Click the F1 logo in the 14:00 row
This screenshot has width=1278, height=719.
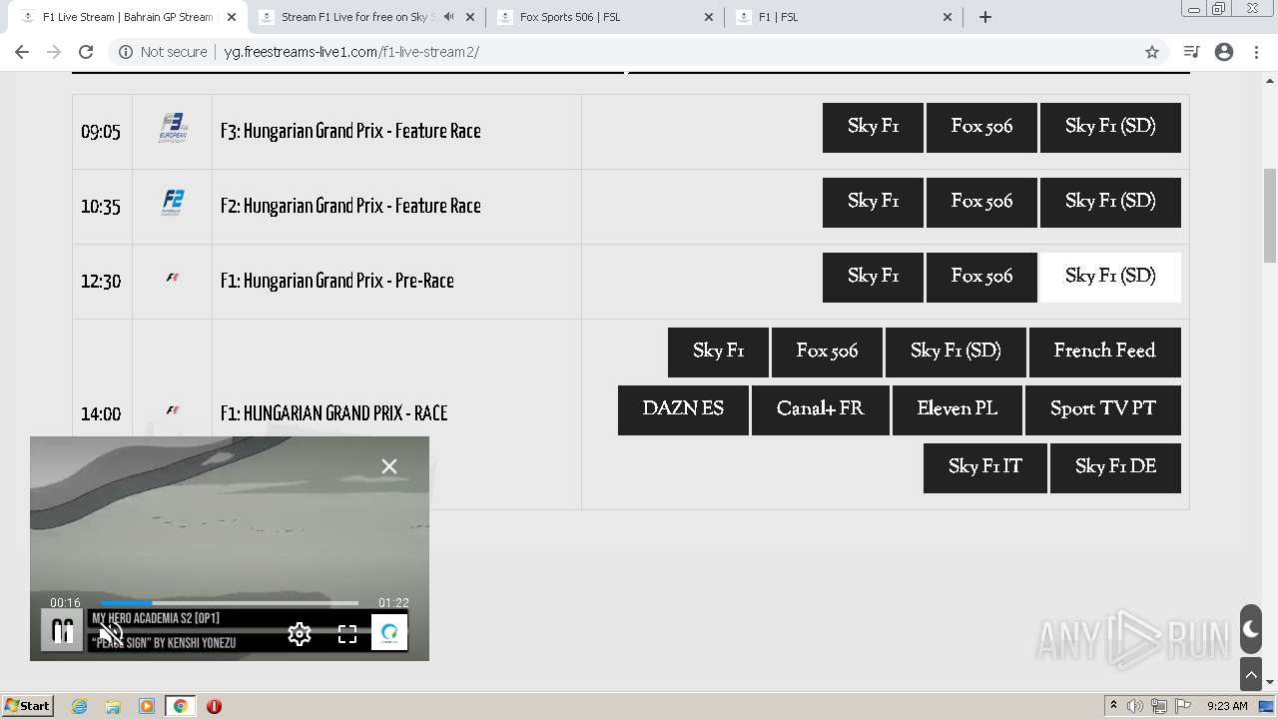tap(173, 410)
